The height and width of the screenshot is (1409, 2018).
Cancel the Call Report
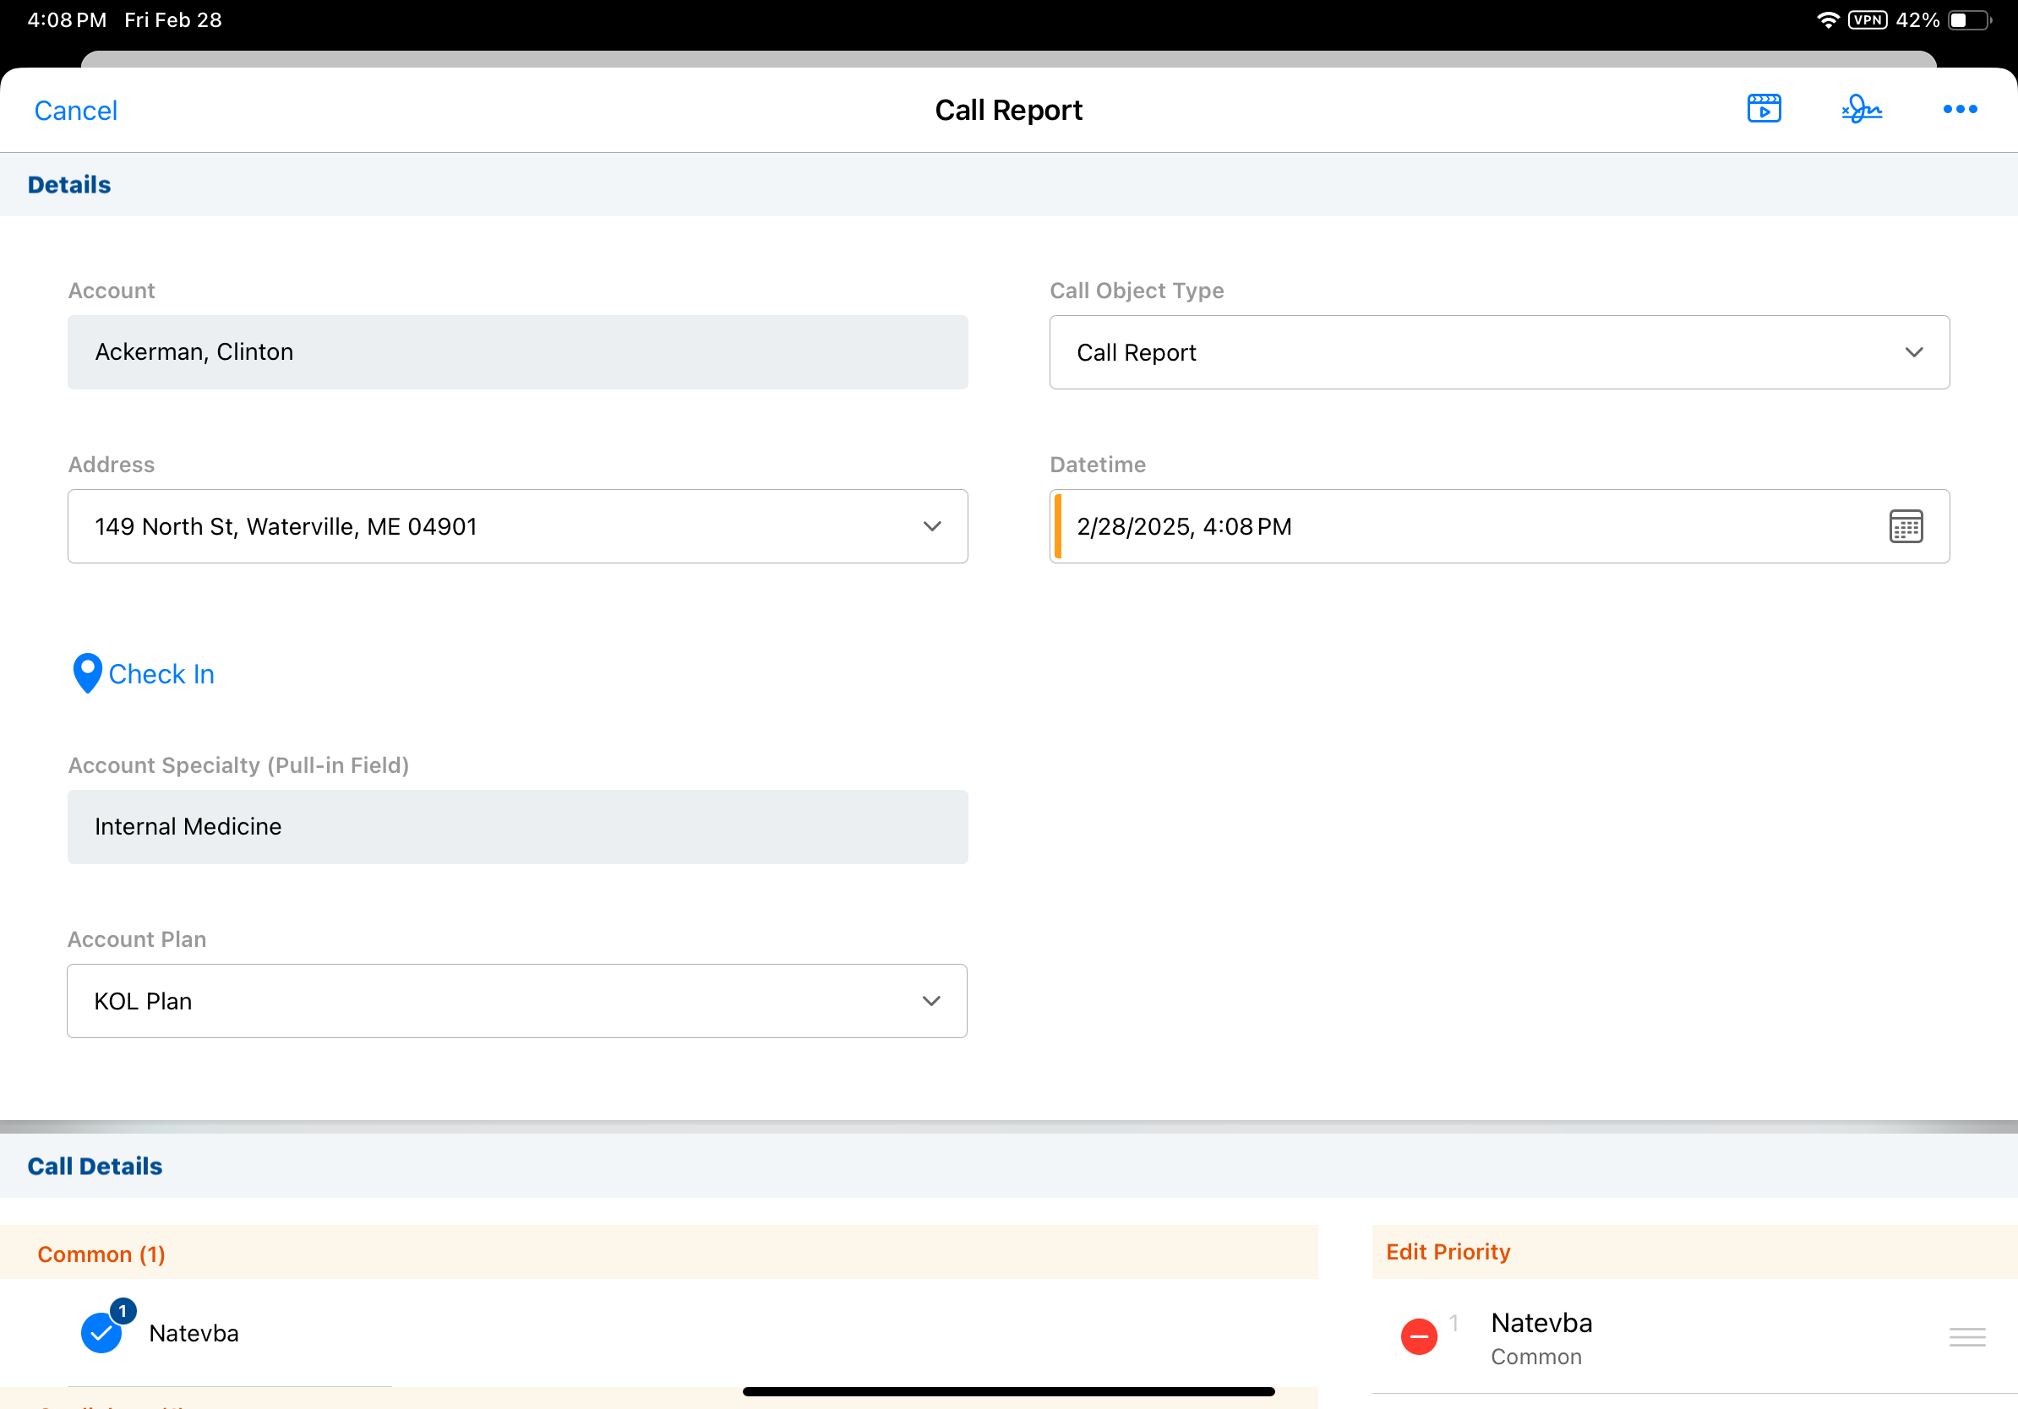pos(75,111)
